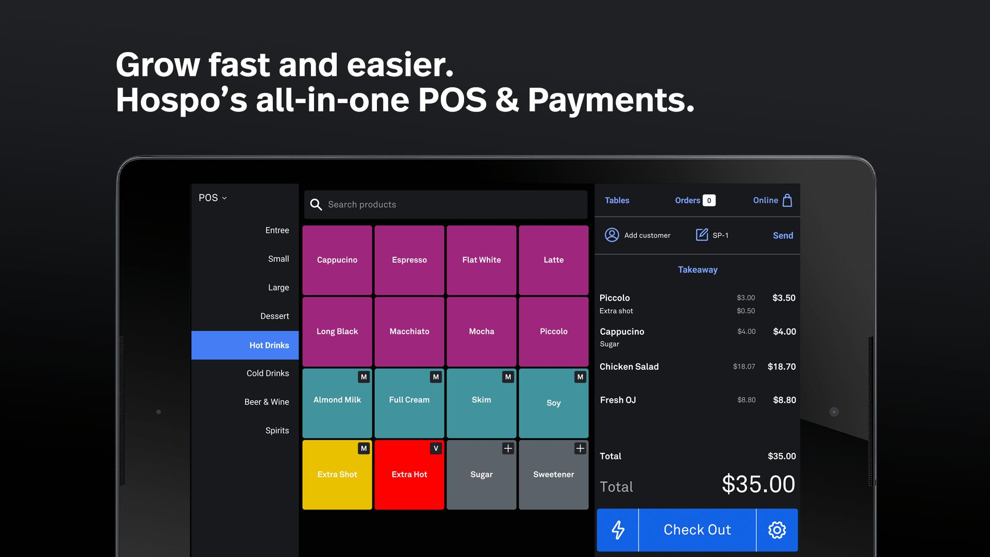Click V badge on Extra Hot
Screen dimensions: 990x557
point(436,449)
